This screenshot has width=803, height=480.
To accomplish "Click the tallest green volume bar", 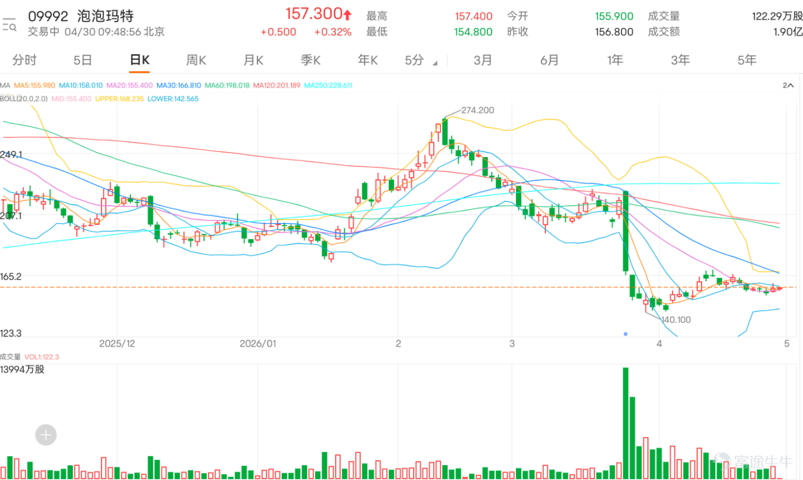I will [x=625, y=423].
